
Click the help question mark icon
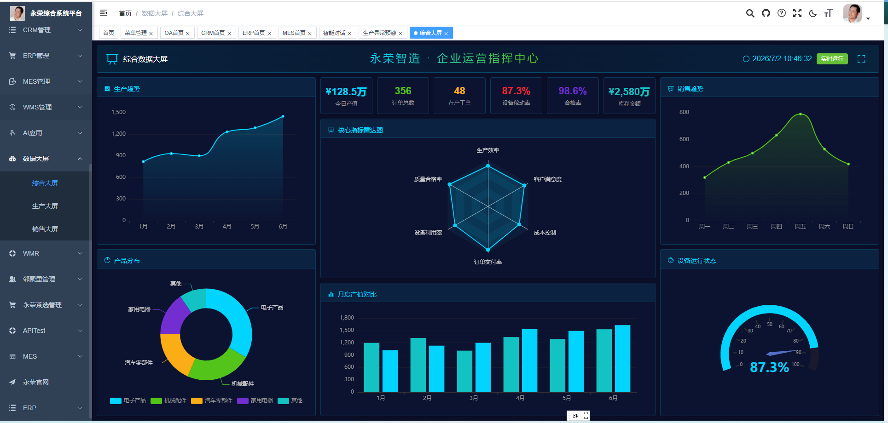pyautogui.click(x=781, y=13)
